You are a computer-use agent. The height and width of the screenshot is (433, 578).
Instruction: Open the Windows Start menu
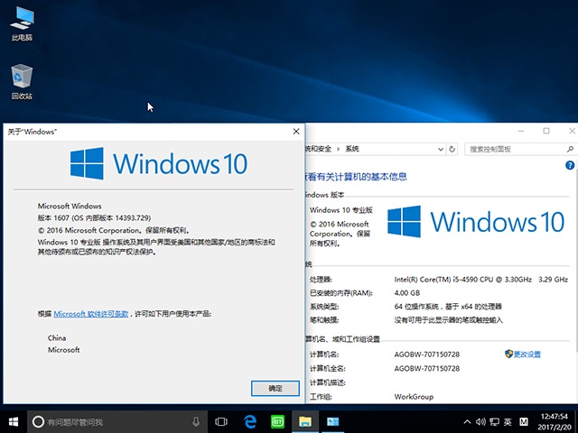pyautogui.click(x=14, y=421)
